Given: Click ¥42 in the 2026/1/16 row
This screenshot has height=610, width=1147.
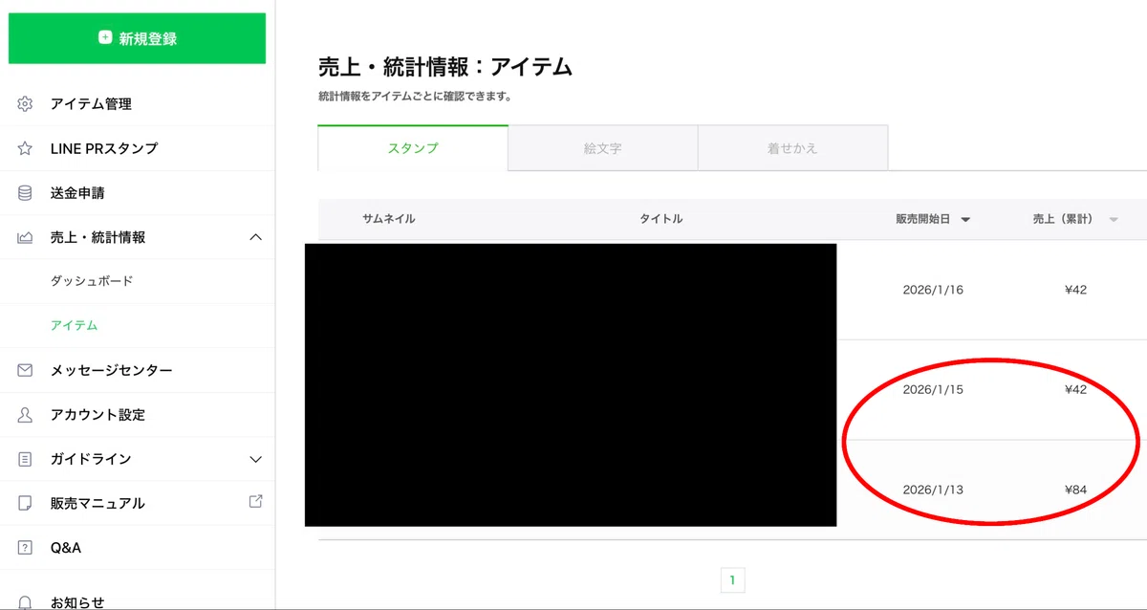Looking at the screenshot, I should tap(1075, 290).
